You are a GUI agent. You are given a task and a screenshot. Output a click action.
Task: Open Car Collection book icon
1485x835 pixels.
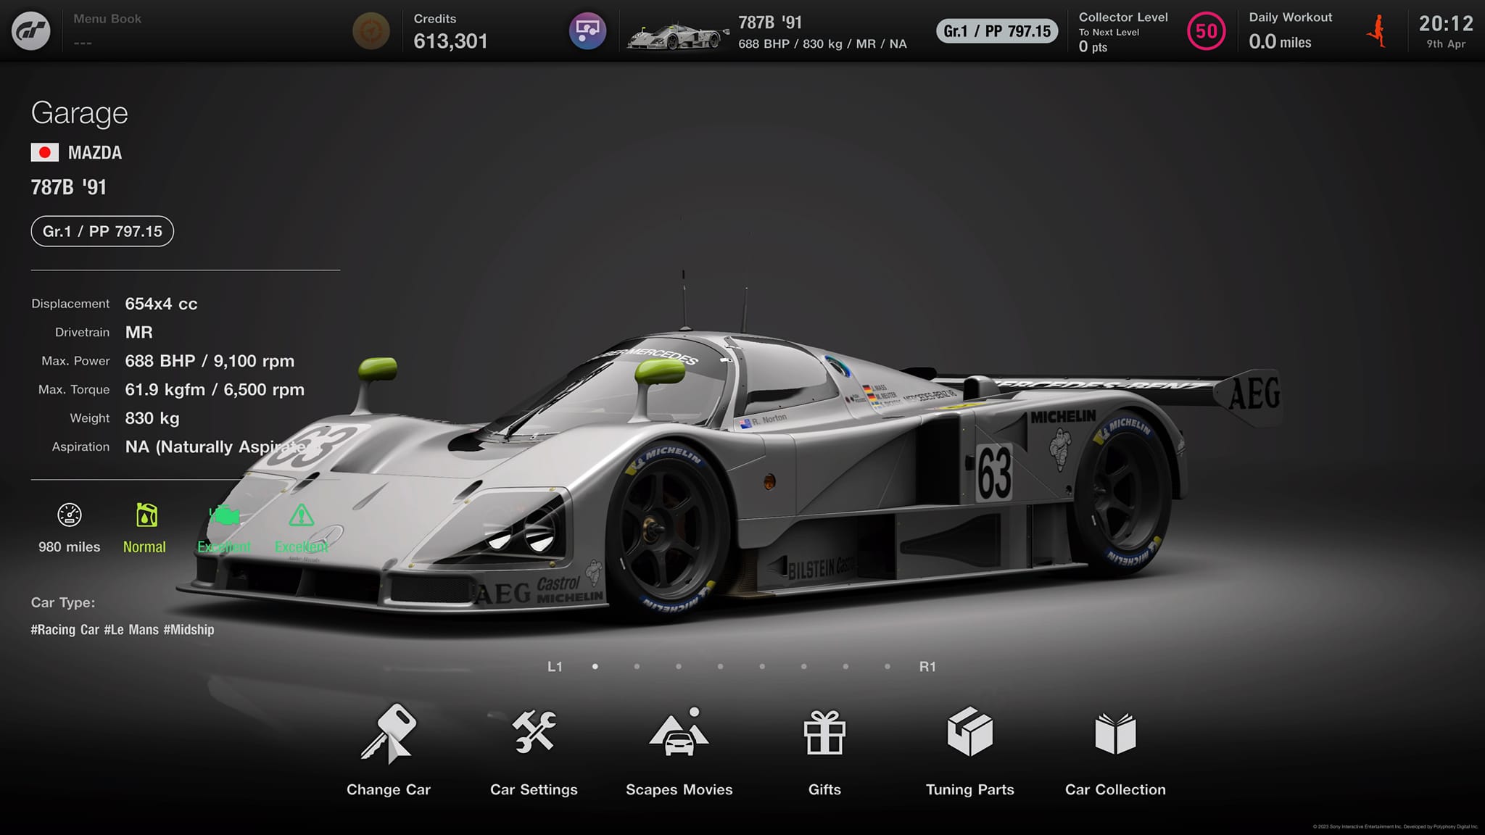coord(1115,734)
